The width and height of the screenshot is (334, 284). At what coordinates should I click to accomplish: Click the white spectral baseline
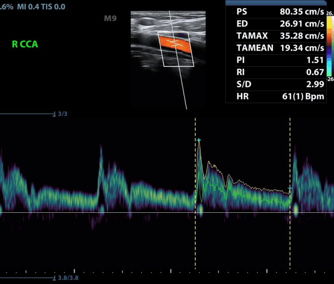click(x=167, y=212)
